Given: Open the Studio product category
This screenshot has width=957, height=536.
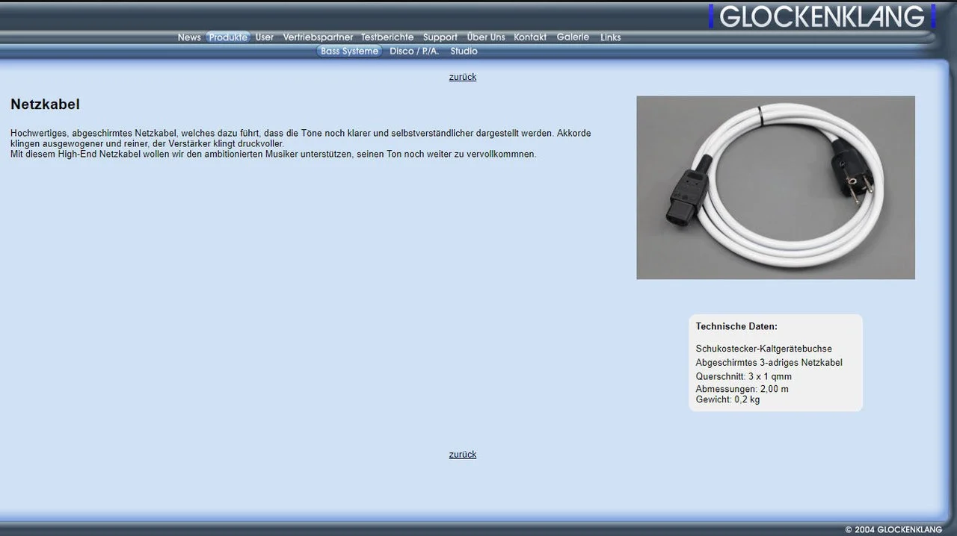Looking at the screenshot, I should pyautogui.click(x=464, y=51).
